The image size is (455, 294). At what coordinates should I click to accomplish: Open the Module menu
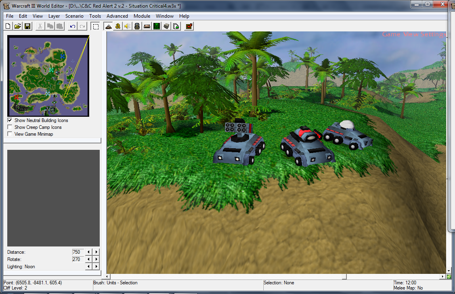142,16
